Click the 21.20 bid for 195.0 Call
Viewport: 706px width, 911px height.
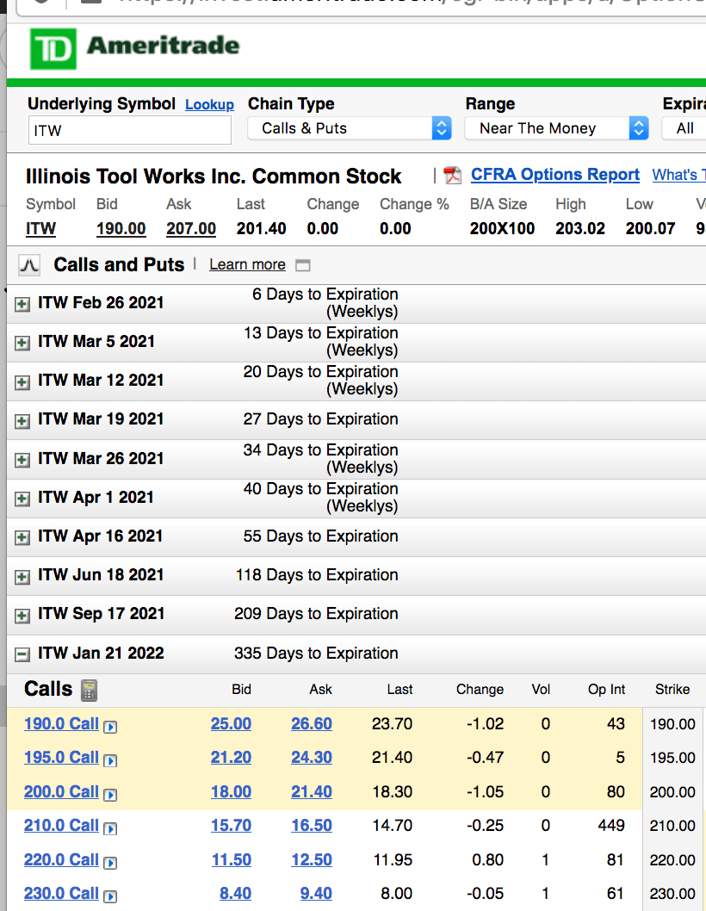pyautogui.click(x=231, y=758)
